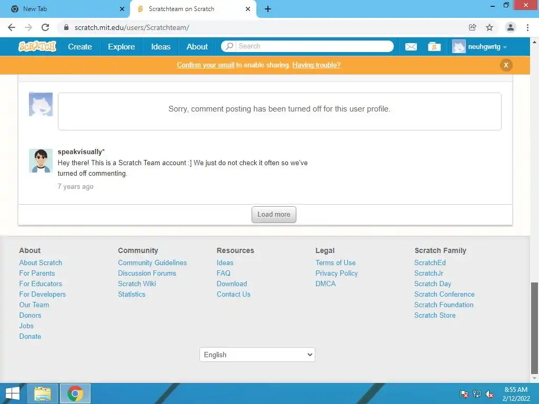
Task: Open the Chrome profile icon
Action: (x=511, y=27)
